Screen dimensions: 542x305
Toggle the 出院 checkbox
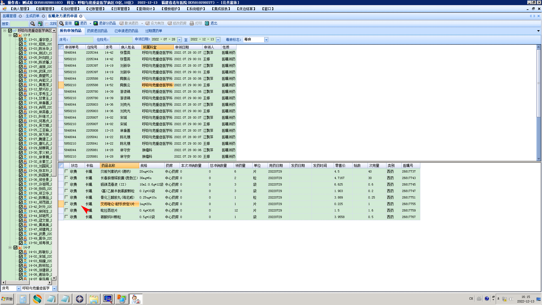coord(47,24)
